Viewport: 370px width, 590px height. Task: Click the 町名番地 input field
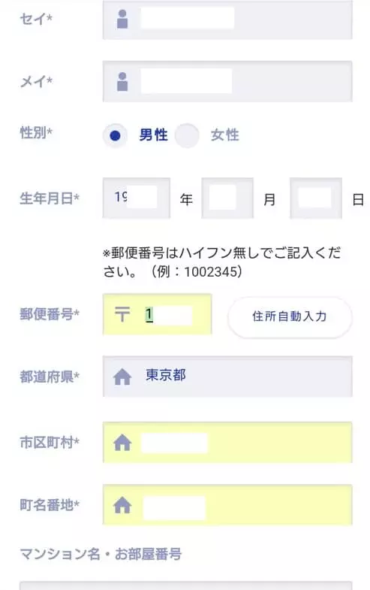[x=227, y=505]
